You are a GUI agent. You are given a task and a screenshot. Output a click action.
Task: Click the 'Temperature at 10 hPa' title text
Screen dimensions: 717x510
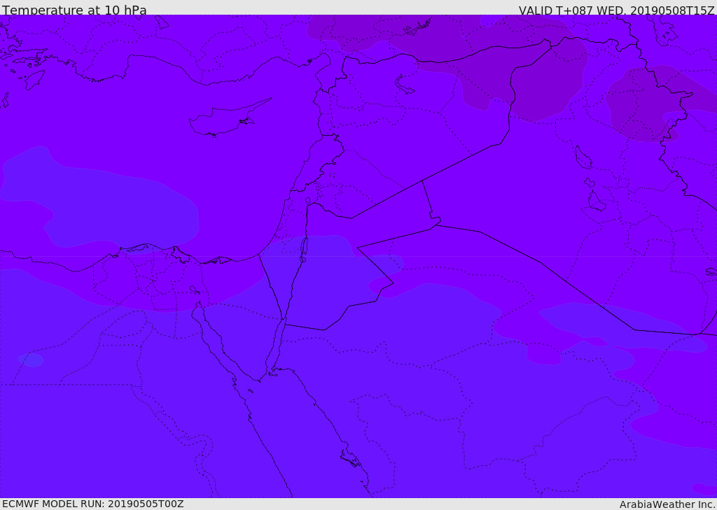point(74,10)
